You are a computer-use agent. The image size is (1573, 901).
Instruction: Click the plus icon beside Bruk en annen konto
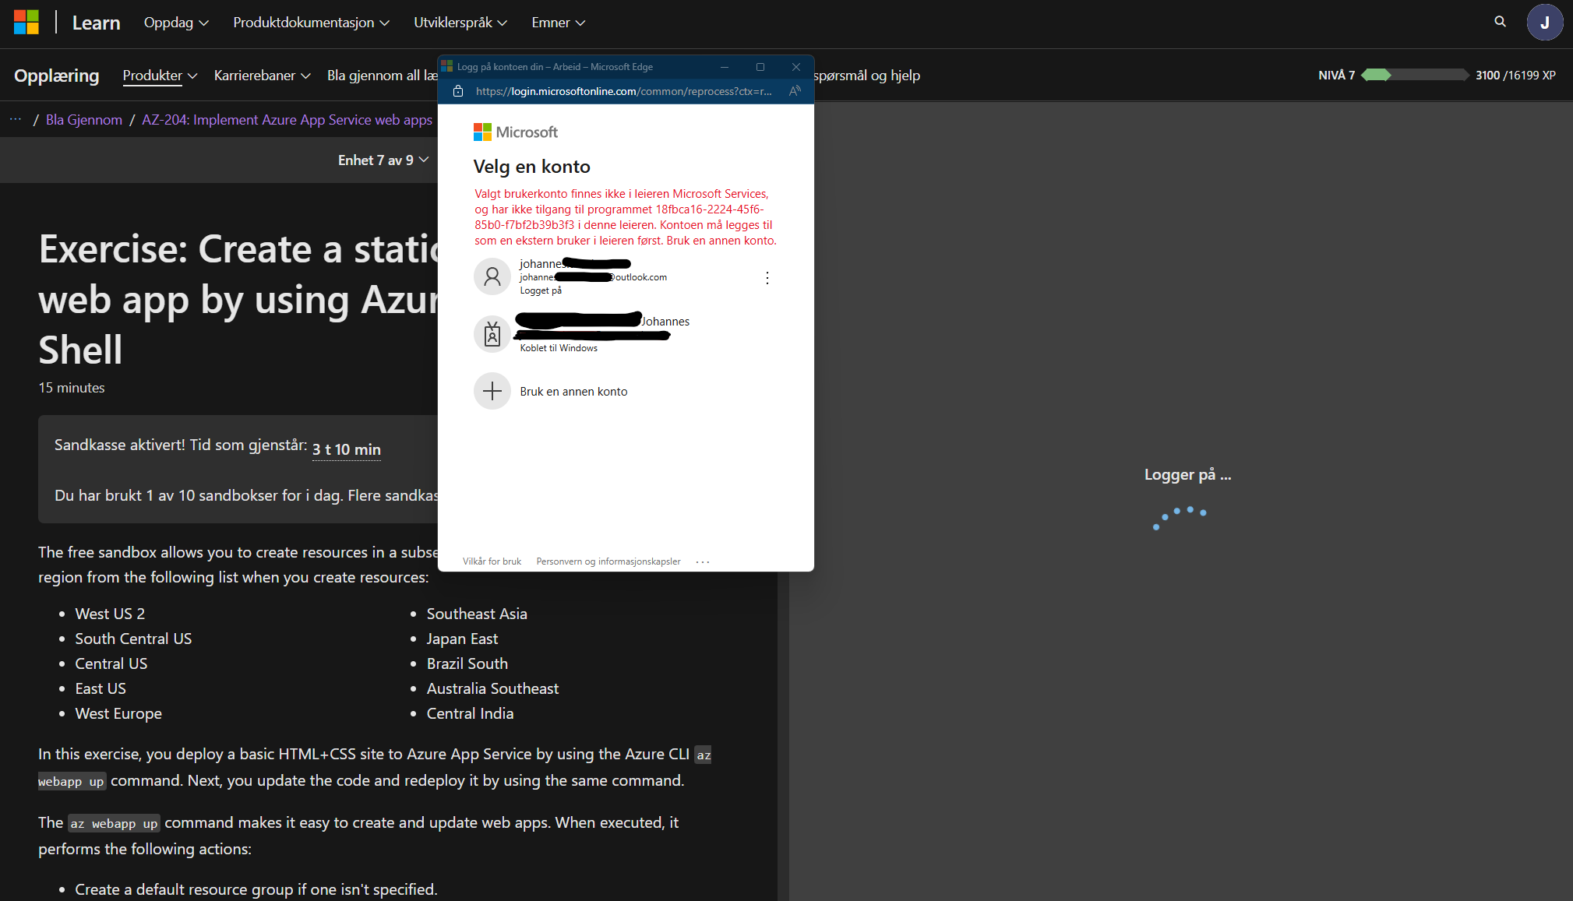492,391
